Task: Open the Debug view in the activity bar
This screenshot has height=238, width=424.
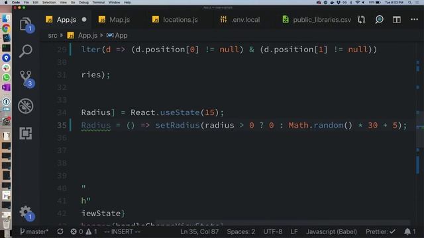Action: click(26, 106)
